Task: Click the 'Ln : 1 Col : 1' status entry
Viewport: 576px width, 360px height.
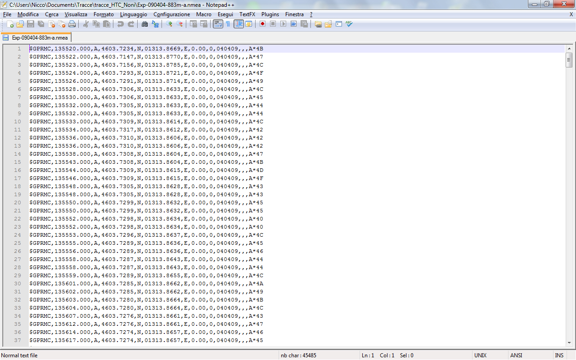Action: pyautogui.click(x=378, y=355)
